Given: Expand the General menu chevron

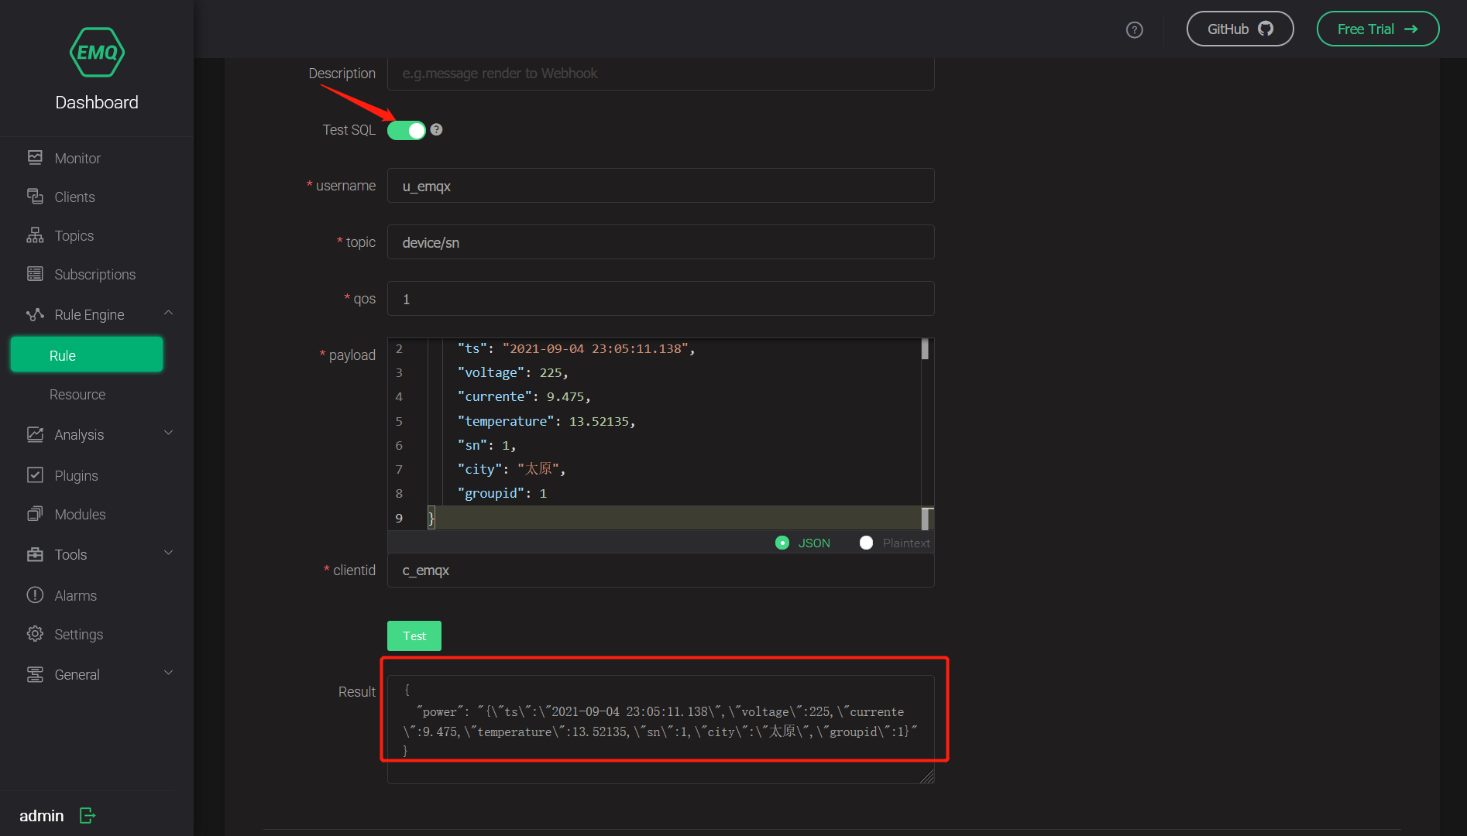Looking at the screenshot, I should 168,673.
